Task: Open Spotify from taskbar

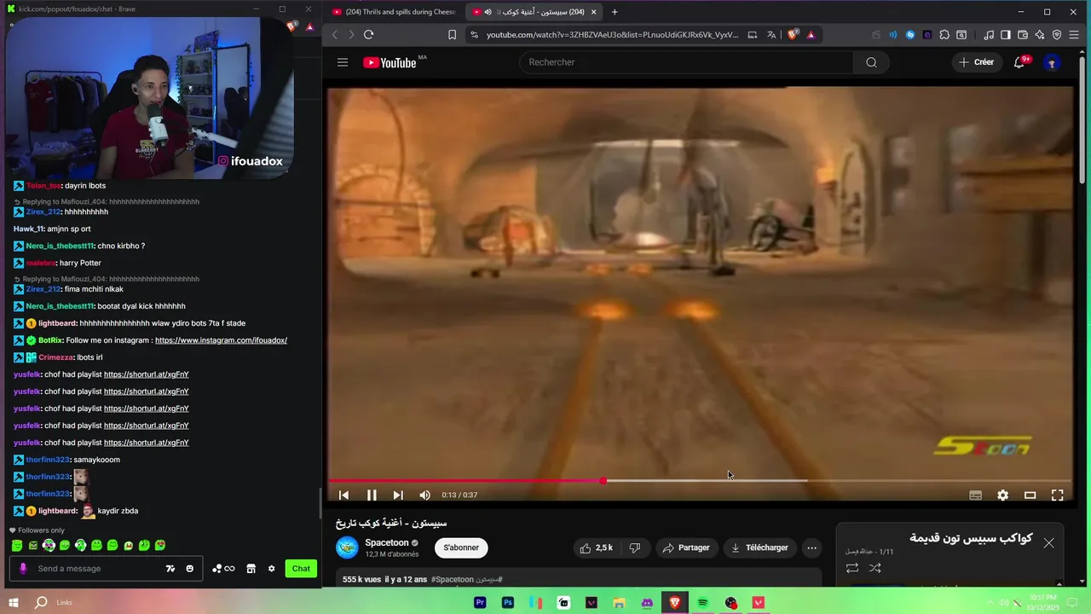Action: (x=702, y=603)
